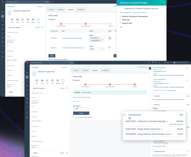Open Intelligence tab in the front window

click(x=105, y=71)
